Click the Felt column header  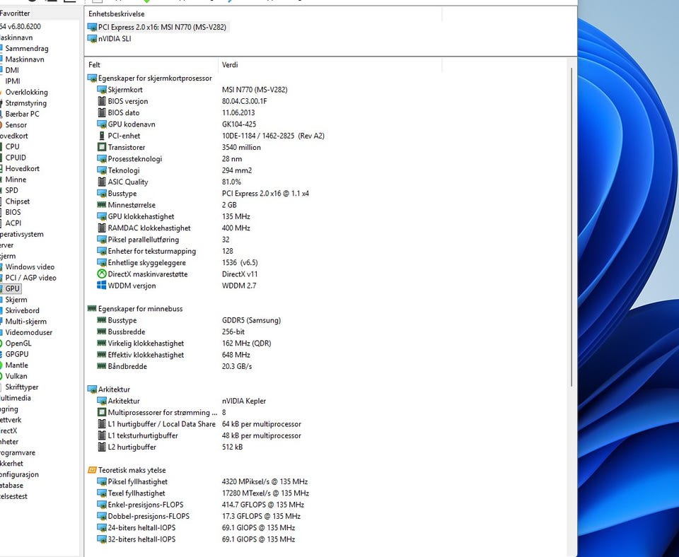click(151, 65)
